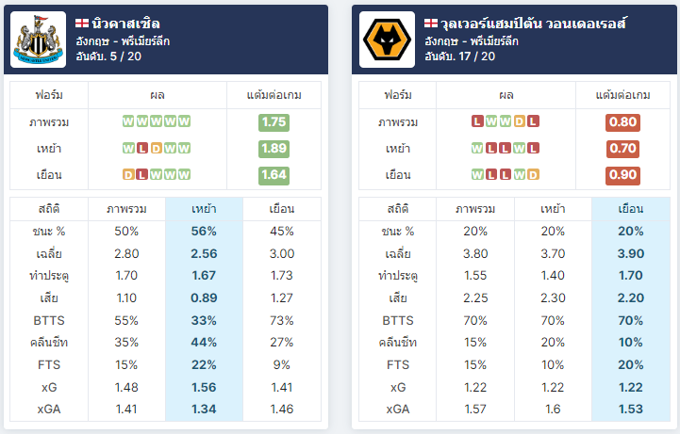Switch to the highlighted เหย้า column in Newcastle stats
680x434 pixels.
[204, 209]
